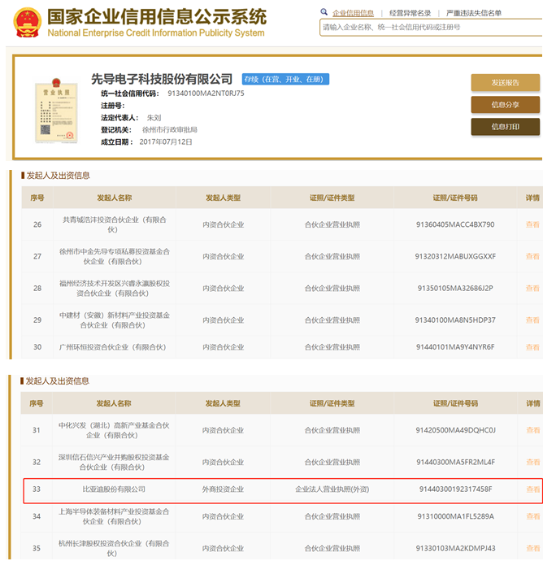
Task: Click 福州经济技术开发区兴睿永瀛 name cell
Action: pyautogui.click(x=115, y=289)
